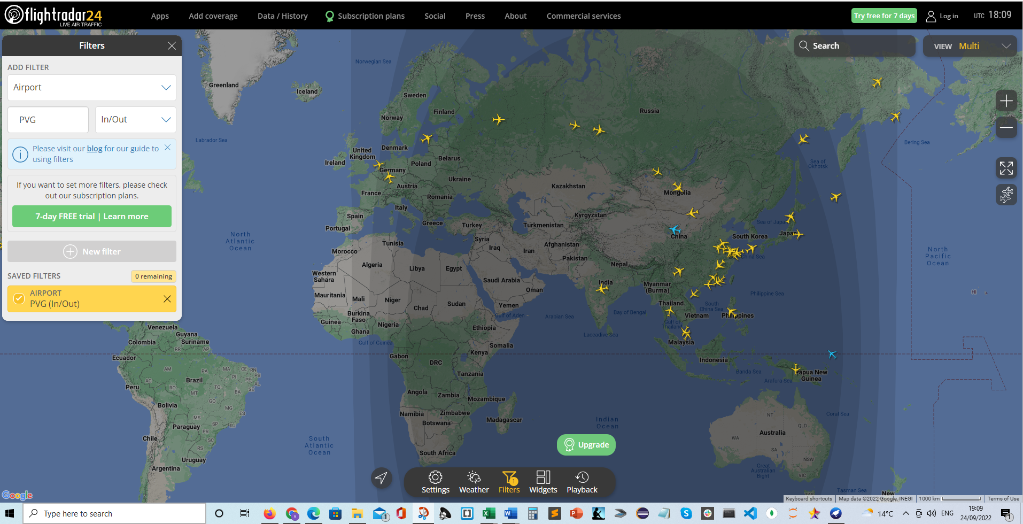Open the Apps menu

click(x=160, y=16)
